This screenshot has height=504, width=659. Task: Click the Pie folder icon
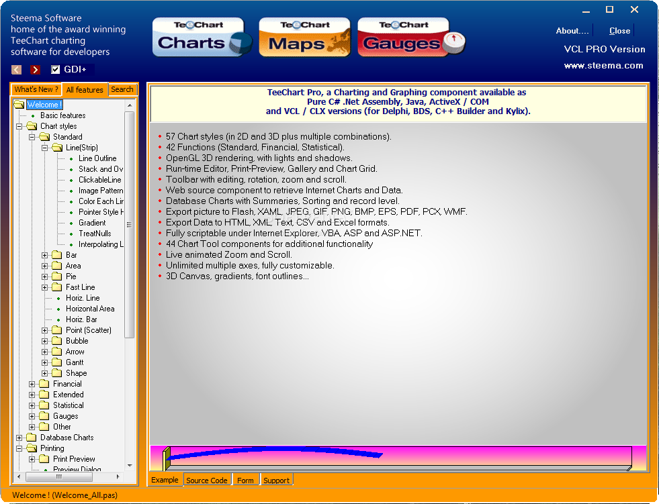pyautogui.click(x=57, y=276)
